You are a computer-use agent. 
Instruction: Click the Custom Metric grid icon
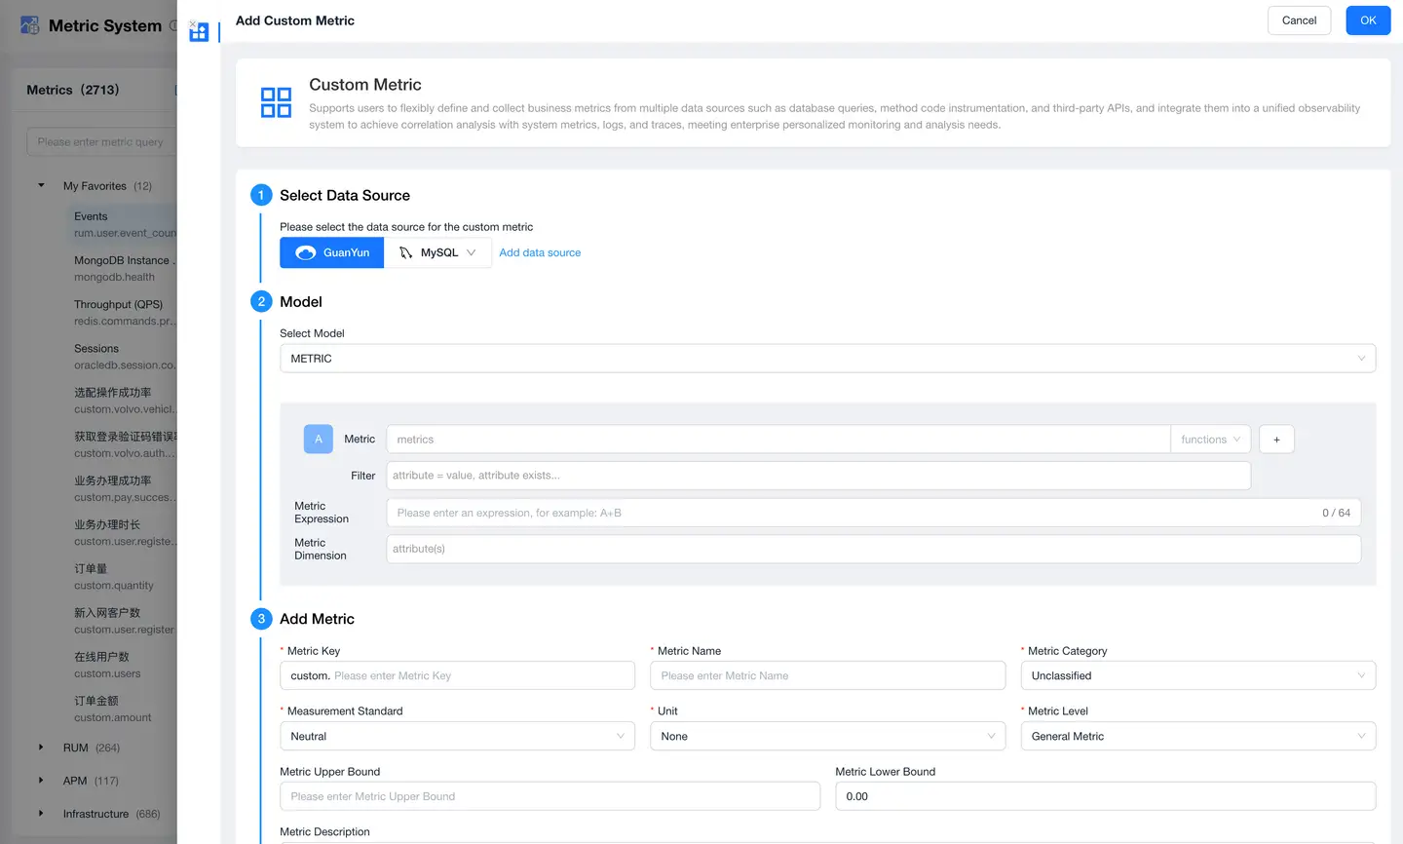tap(276, 102)
